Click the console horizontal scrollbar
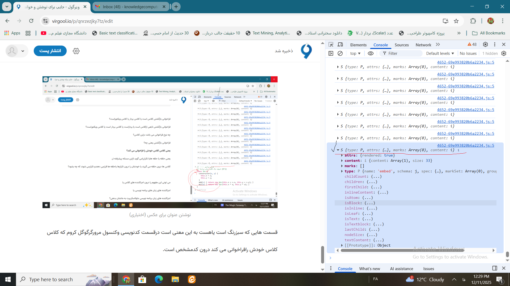This screenshot has width=510, height=286. click(x=402, y=250)
